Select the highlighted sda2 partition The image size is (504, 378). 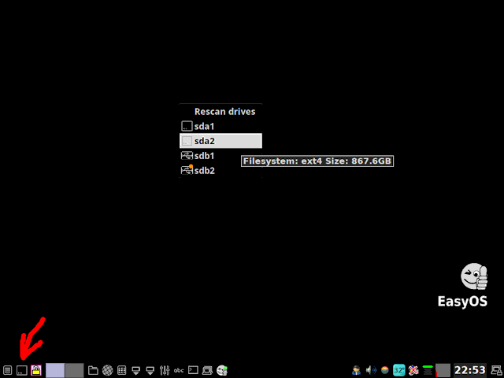(220, 141)
